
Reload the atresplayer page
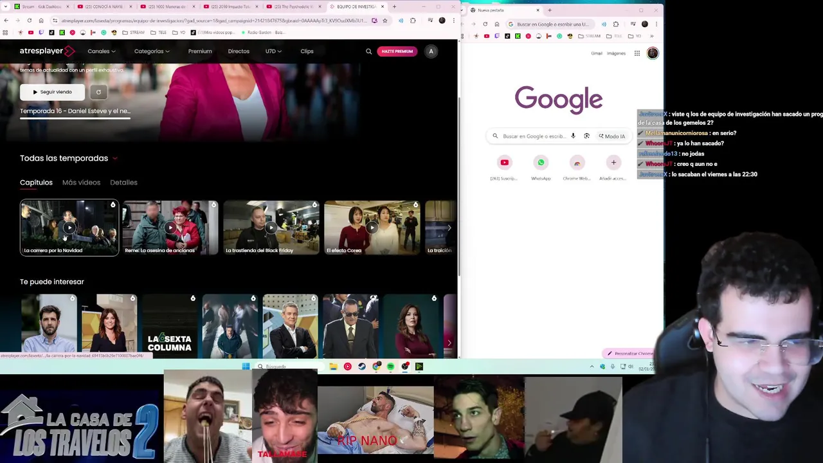[30, 20]
